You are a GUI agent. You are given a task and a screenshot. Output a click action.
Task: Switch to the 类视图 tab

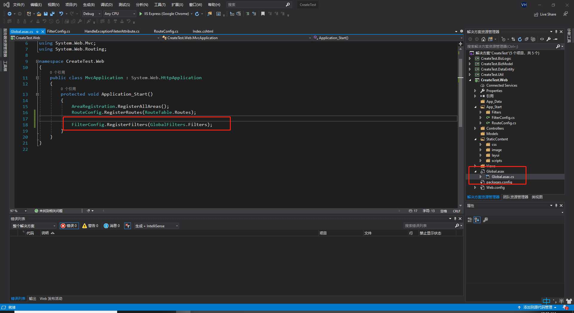[x=537, y=197]
